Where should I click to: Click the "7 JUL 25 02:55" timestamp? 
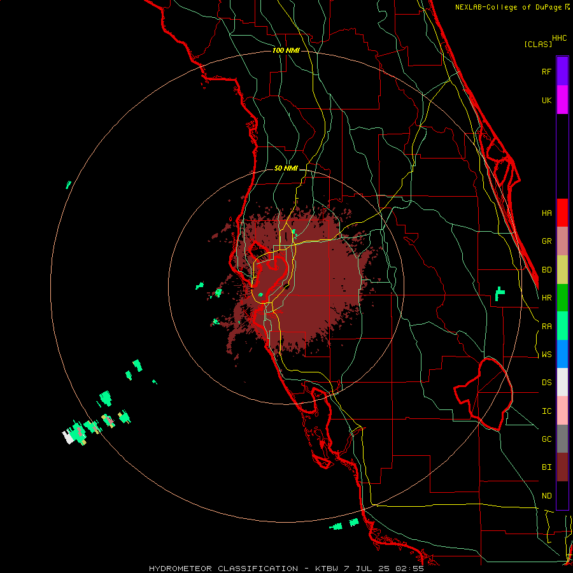(383, 569)
